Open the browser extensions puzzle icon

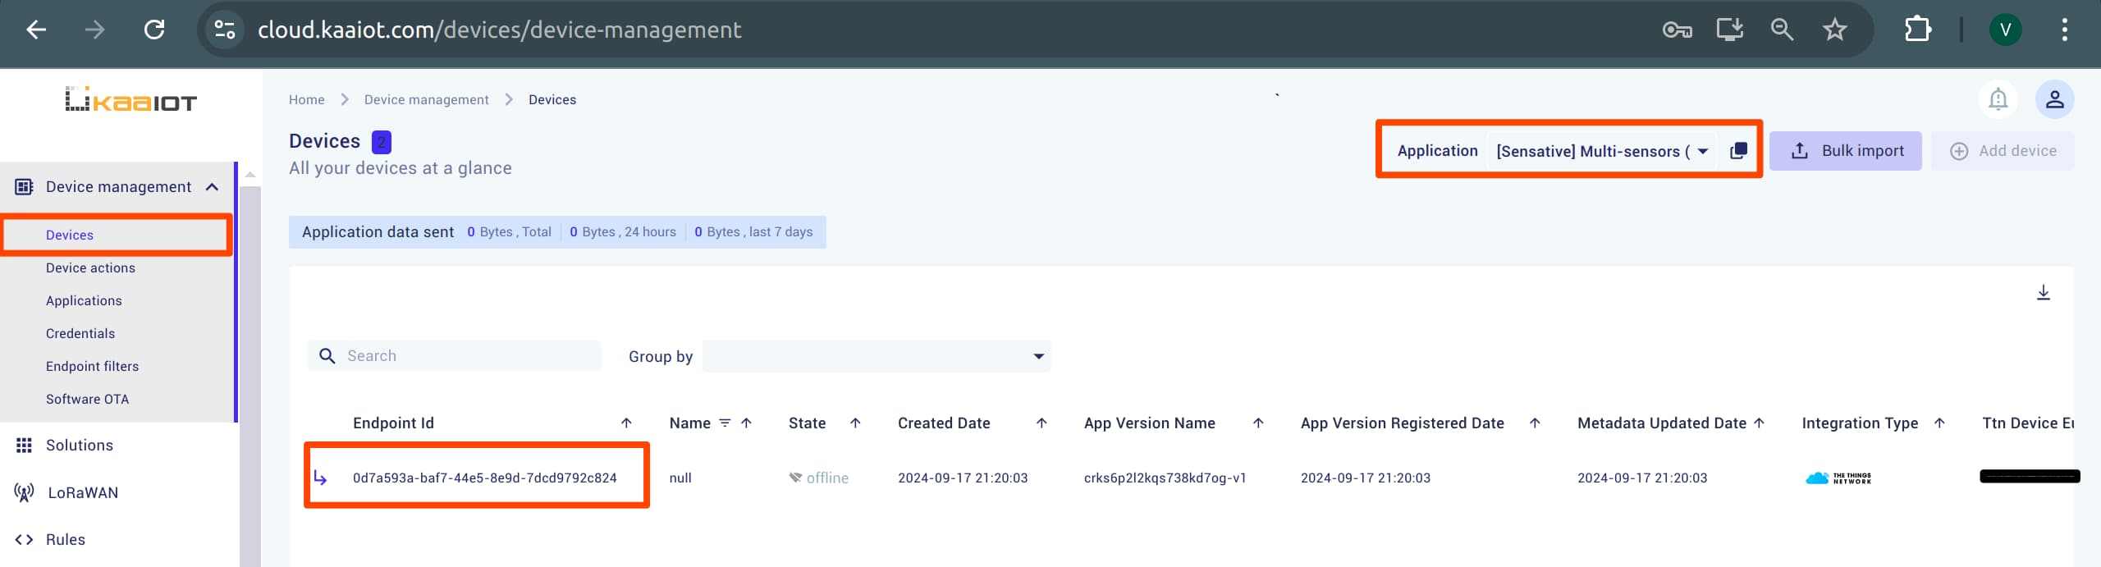click(x=1917, y=30)
